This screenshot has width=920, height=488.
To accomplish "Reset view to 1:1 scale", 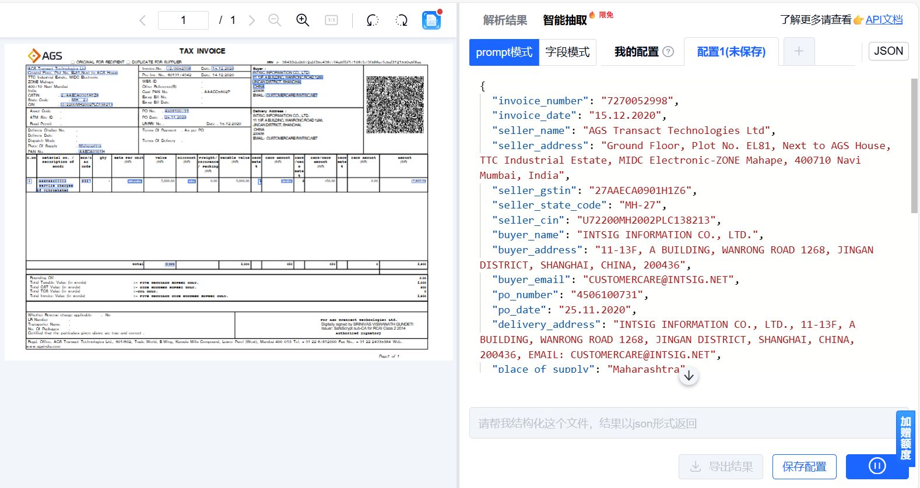I will pos(331,20).
